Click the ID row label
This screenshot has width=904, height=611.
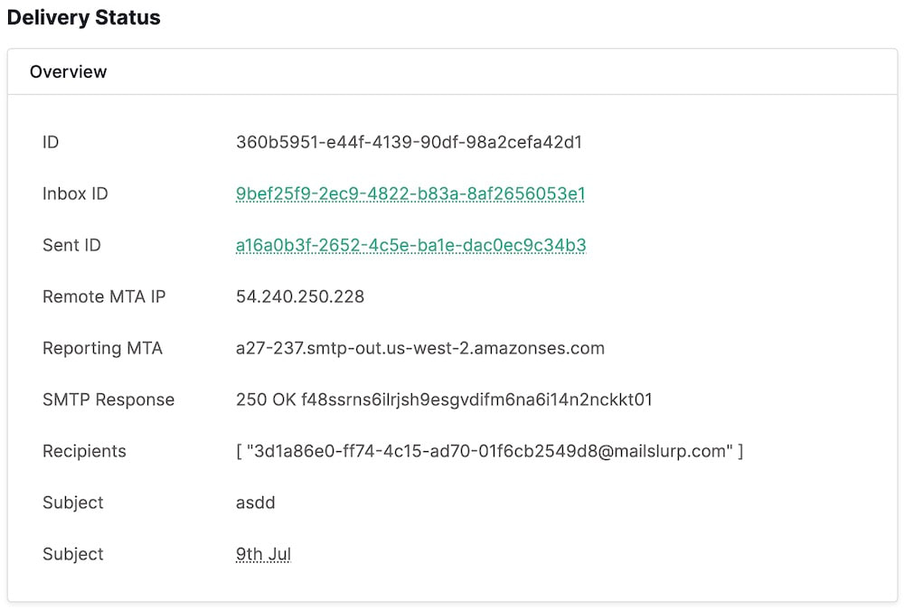tap(51, 142)
